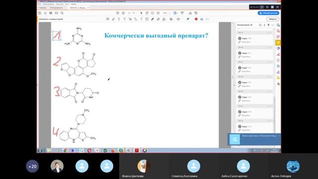
Task: Open Chrome from the taskbar
Action: [66, 150]
